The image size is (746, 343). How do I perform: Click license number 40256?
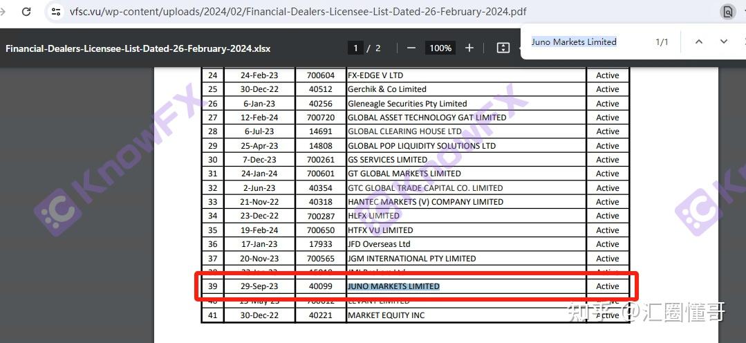pyautogui.click(x=321, y=104)
